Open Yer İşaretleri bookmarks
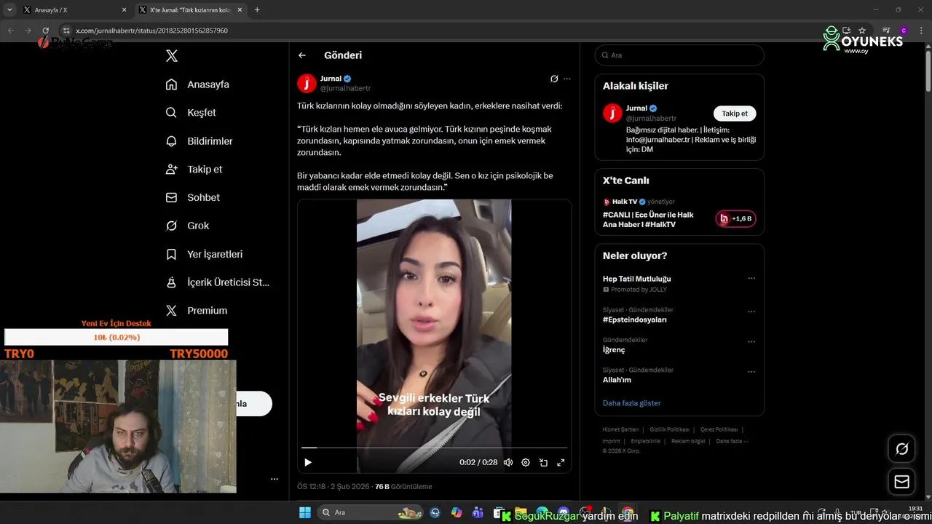The image size is (932, 524). pos(204,254)
